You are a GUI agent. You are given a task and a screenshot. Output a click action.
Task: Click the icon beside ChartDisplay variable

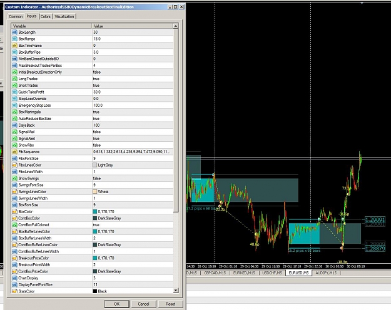coord(15,278)
